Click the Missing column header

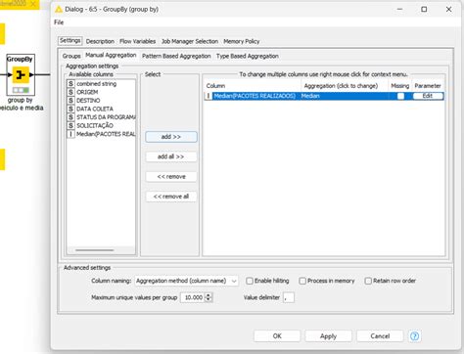coord(400,86)
